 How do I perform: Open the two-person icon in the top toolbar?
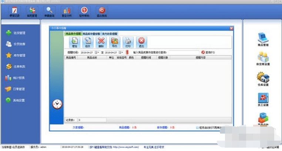(32, 12)
